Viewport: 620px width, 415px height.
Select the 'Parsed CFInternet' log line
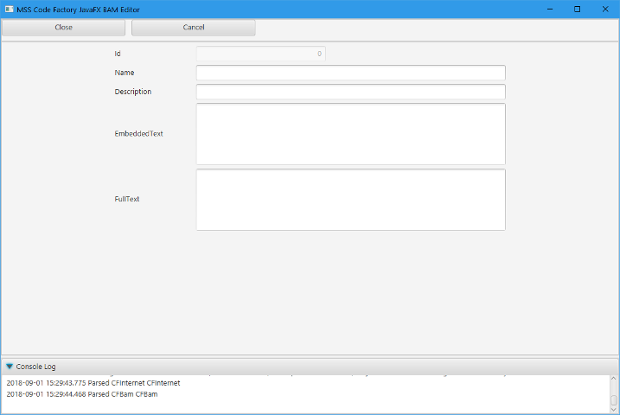click(93, 383)
